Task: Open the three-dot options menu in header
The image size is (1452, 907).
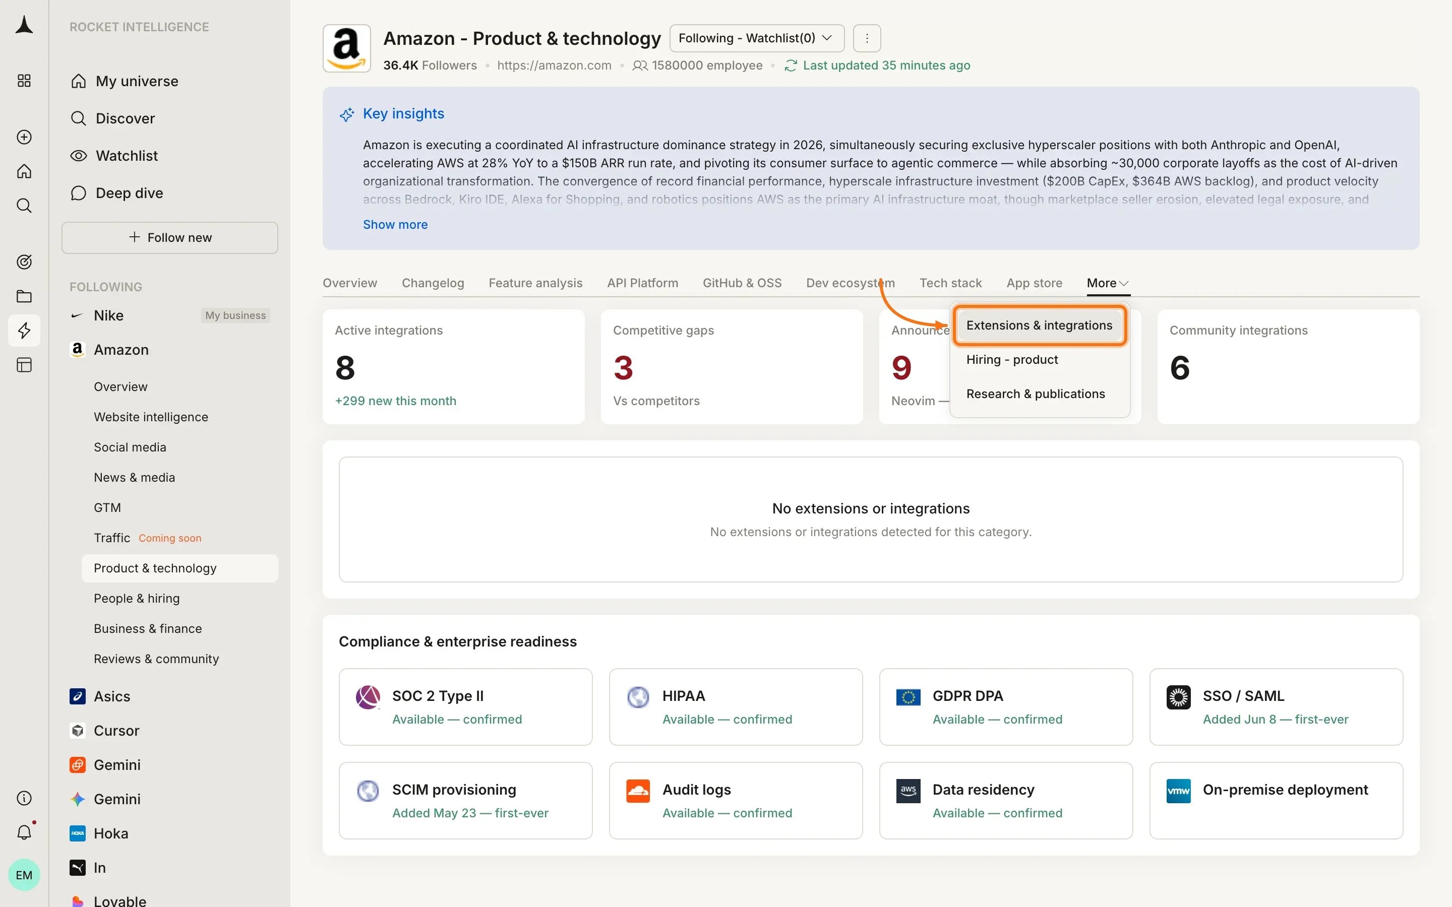Action: (867, 38)
